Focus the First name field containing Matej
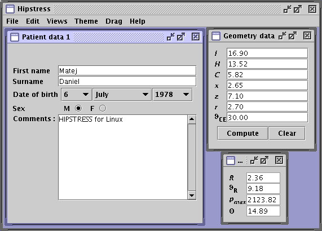The height and width of the screenshot is (231, 322). point(127,71)
